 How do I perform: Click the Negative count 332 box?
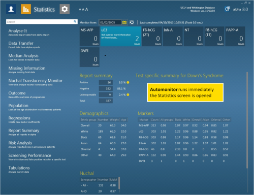[x=106, y=88]
